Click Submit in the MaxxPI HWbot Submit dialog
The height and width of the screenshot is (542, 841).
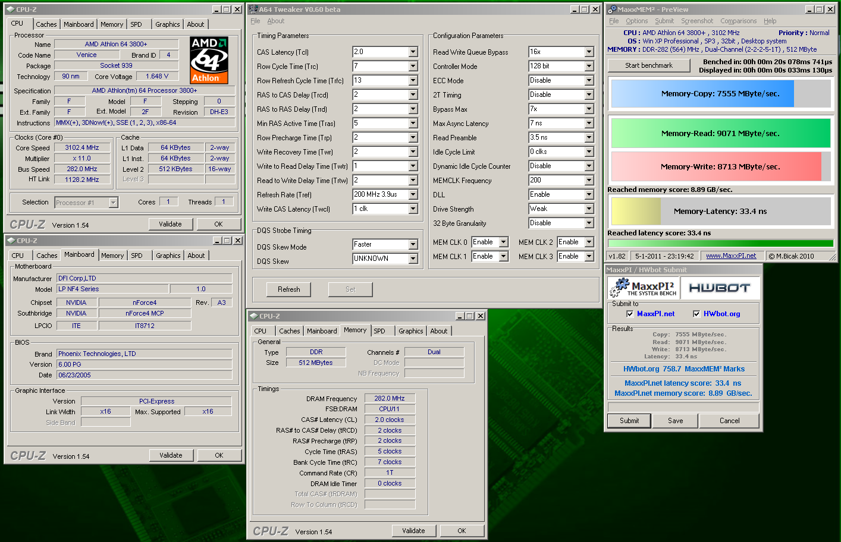(629, 421)
